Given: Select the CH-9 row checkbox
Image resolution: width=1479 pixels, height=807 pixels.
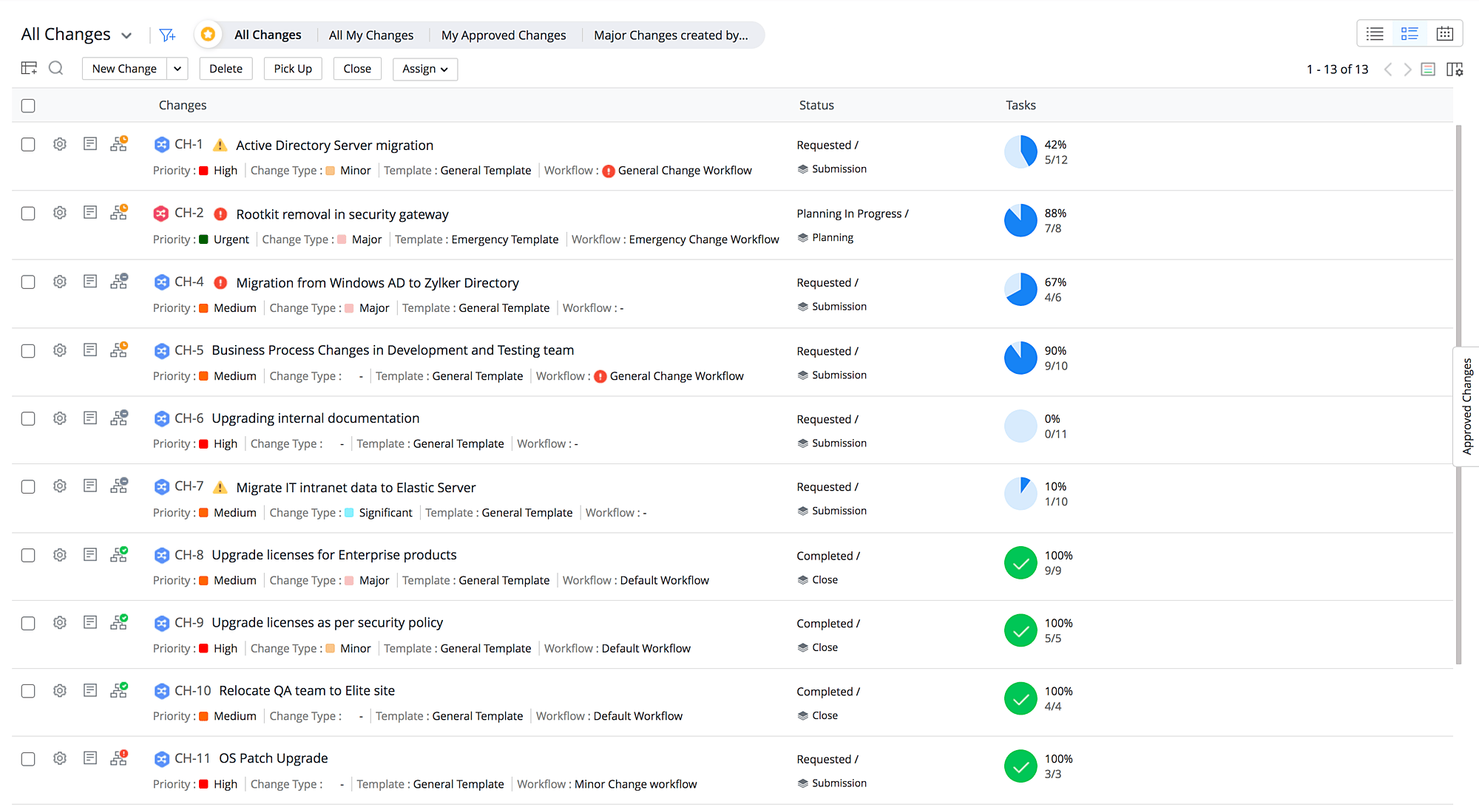Looking at the screenshot, I should pos(28,623).
